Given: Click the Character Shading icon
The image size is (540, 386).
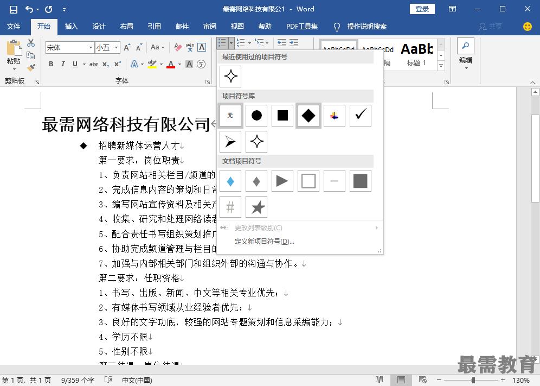Looking at the screenshot, I should [x=189, y=64].
